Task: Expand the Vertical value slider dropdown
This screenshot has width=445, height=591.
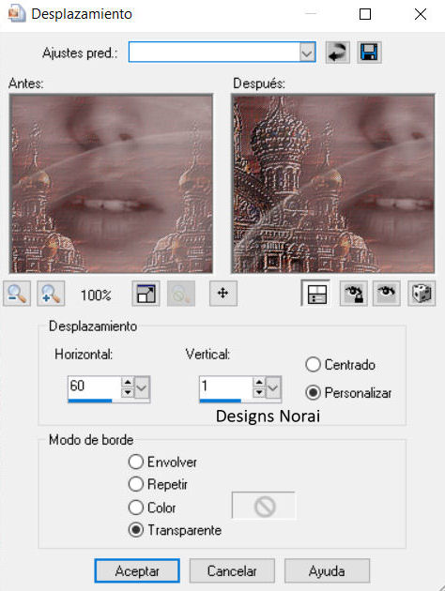Action: click(x=273, y=387)
